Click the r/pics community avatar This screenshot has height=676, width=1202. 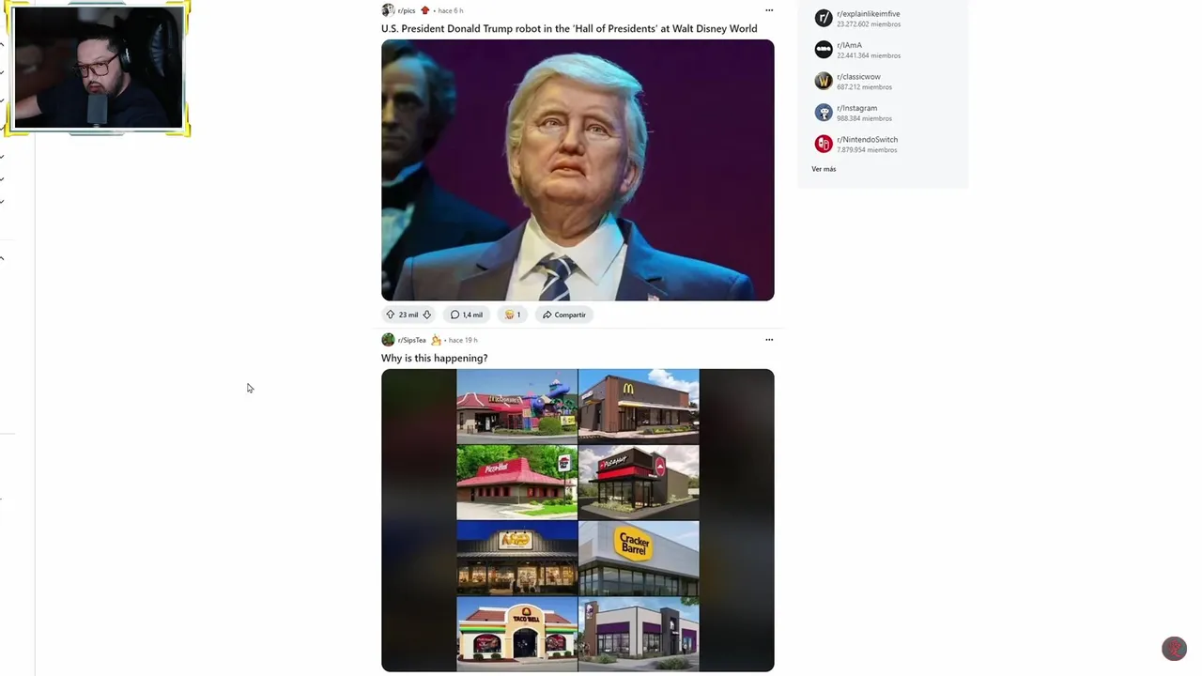[x=388, y=10]
